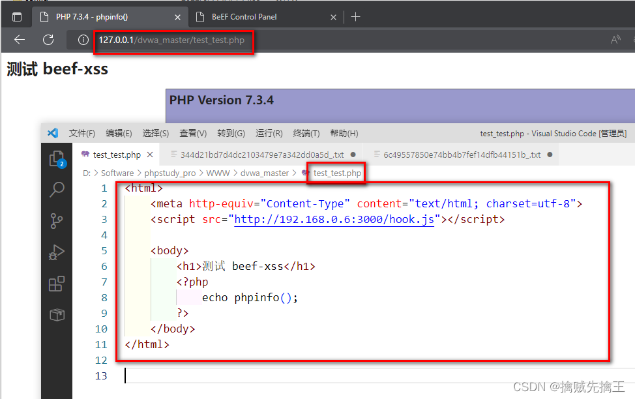Open the Software breadcrumb

coord(117,173)
